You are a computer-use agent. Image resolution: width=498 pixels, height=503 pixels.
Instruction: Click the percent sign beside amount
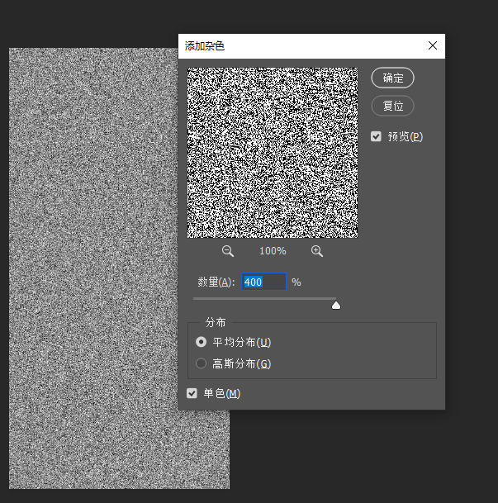click(296, 282)
